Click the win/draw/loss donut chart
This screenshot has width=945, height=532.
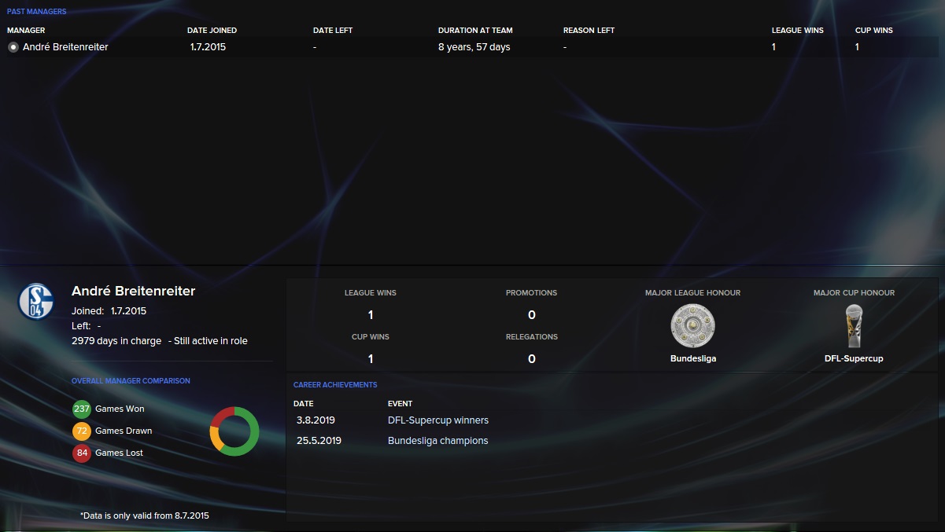(234, 431)
